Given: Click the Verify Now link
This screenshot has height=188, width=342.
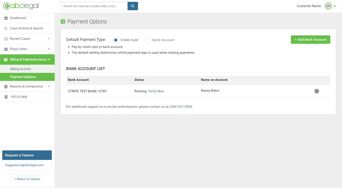Looking at the screenshot, I should [156, 91].
